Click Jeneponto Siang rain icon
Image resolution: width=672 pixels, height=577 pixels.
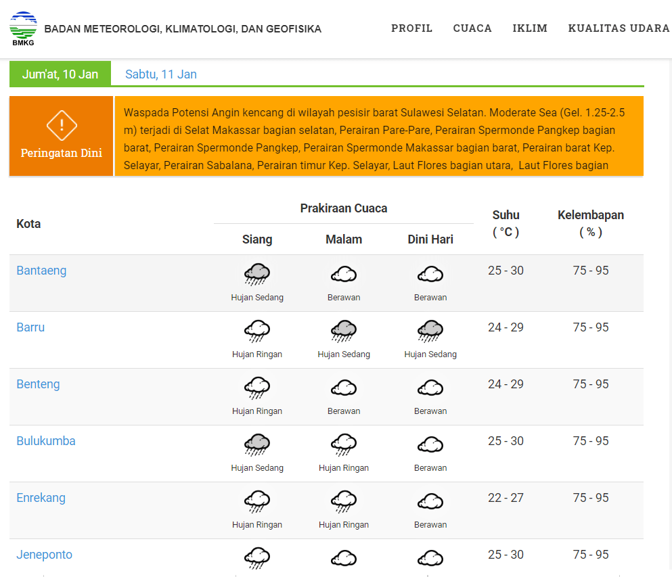(257, 558)
